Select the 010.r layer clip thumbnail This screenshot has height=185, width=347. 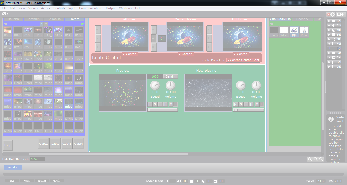[28, 32]
